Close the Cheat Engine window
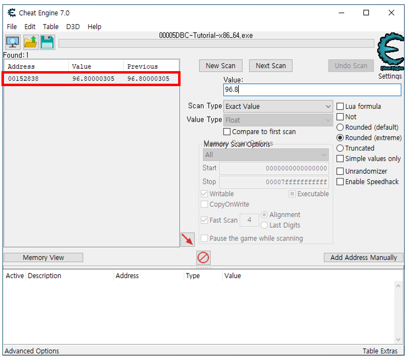The image size is (409, 359). [x=391, y=13]
